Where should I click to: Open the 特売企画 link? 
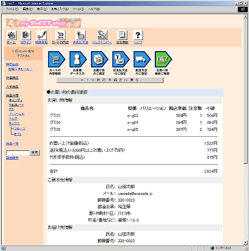coord(12,64)
